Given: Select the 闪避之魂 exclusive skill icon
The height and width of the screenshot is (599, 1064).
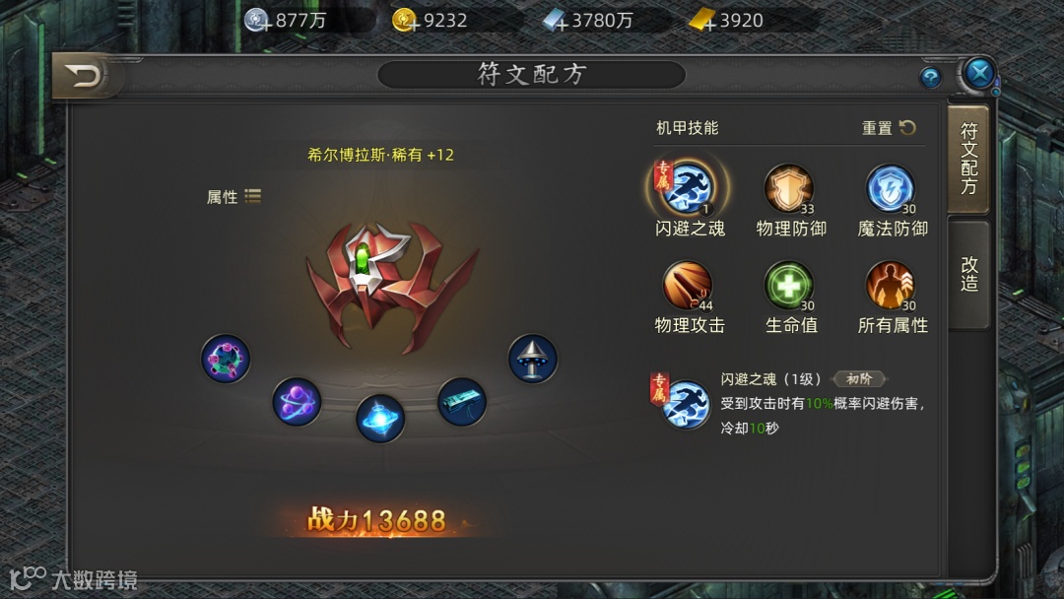Looking at the screenshot, I should tap(688, 187).
